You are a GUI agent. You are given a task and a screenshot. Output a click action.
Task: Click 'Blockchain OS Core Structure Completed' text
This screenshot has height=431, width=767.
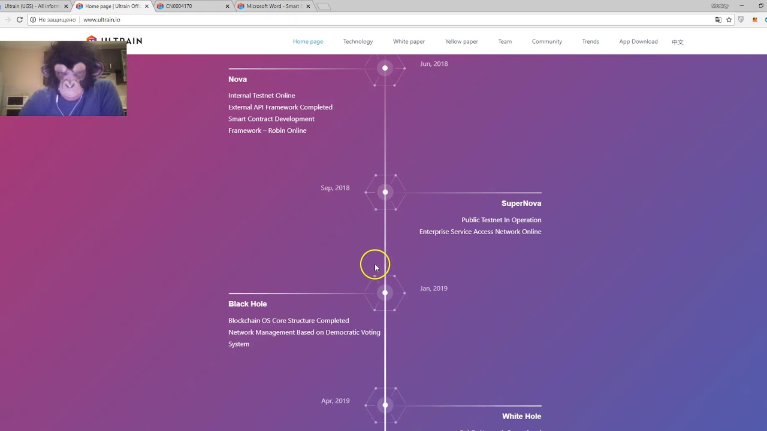point(288,321)
